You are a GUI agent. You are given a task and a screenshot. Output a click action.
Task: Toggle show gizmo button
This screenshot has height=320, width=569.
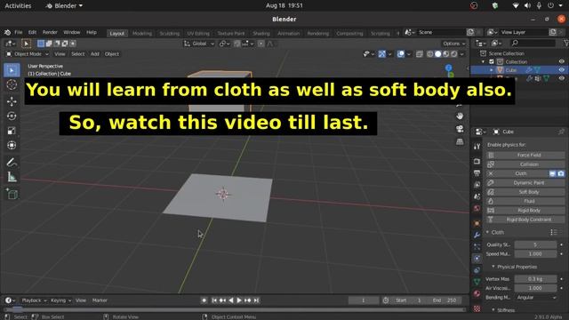(x=381, y=54)
